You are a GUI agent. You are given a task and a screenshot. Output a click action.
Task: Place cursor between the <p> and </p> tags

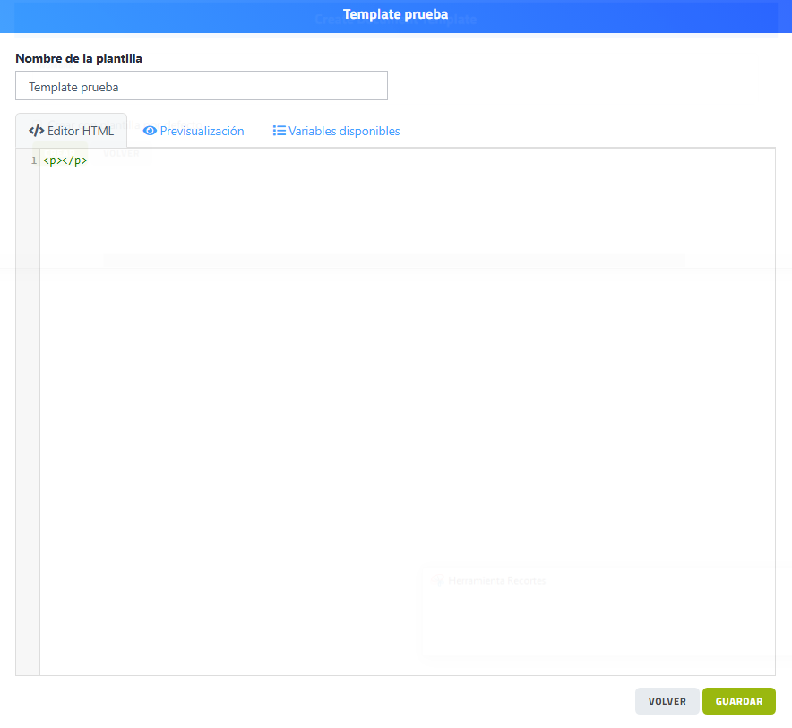tap(61, 161)
